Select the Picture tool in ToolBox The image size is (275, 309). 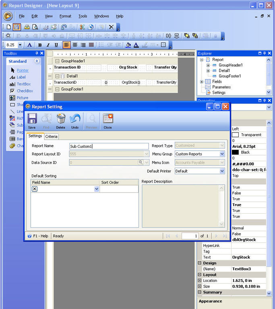pyautogui.click(x=22, y=98)
